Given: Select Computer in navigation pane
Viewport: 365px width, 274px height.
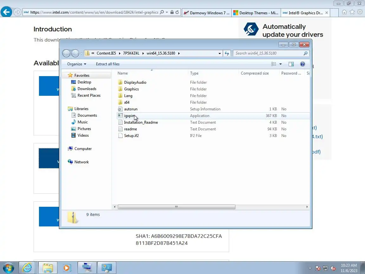Looking at the screenshot, I should (83, 149).
